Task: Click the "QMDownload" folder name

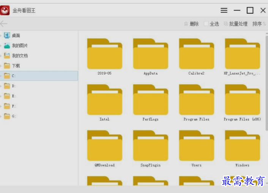Action: tap(105, 165)
